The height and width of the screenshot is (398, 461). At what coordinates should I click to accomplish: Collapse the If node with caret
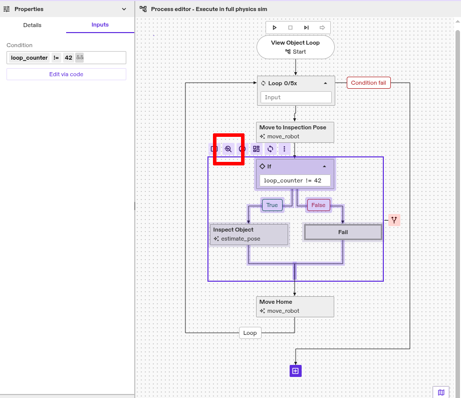pos(324,166)
